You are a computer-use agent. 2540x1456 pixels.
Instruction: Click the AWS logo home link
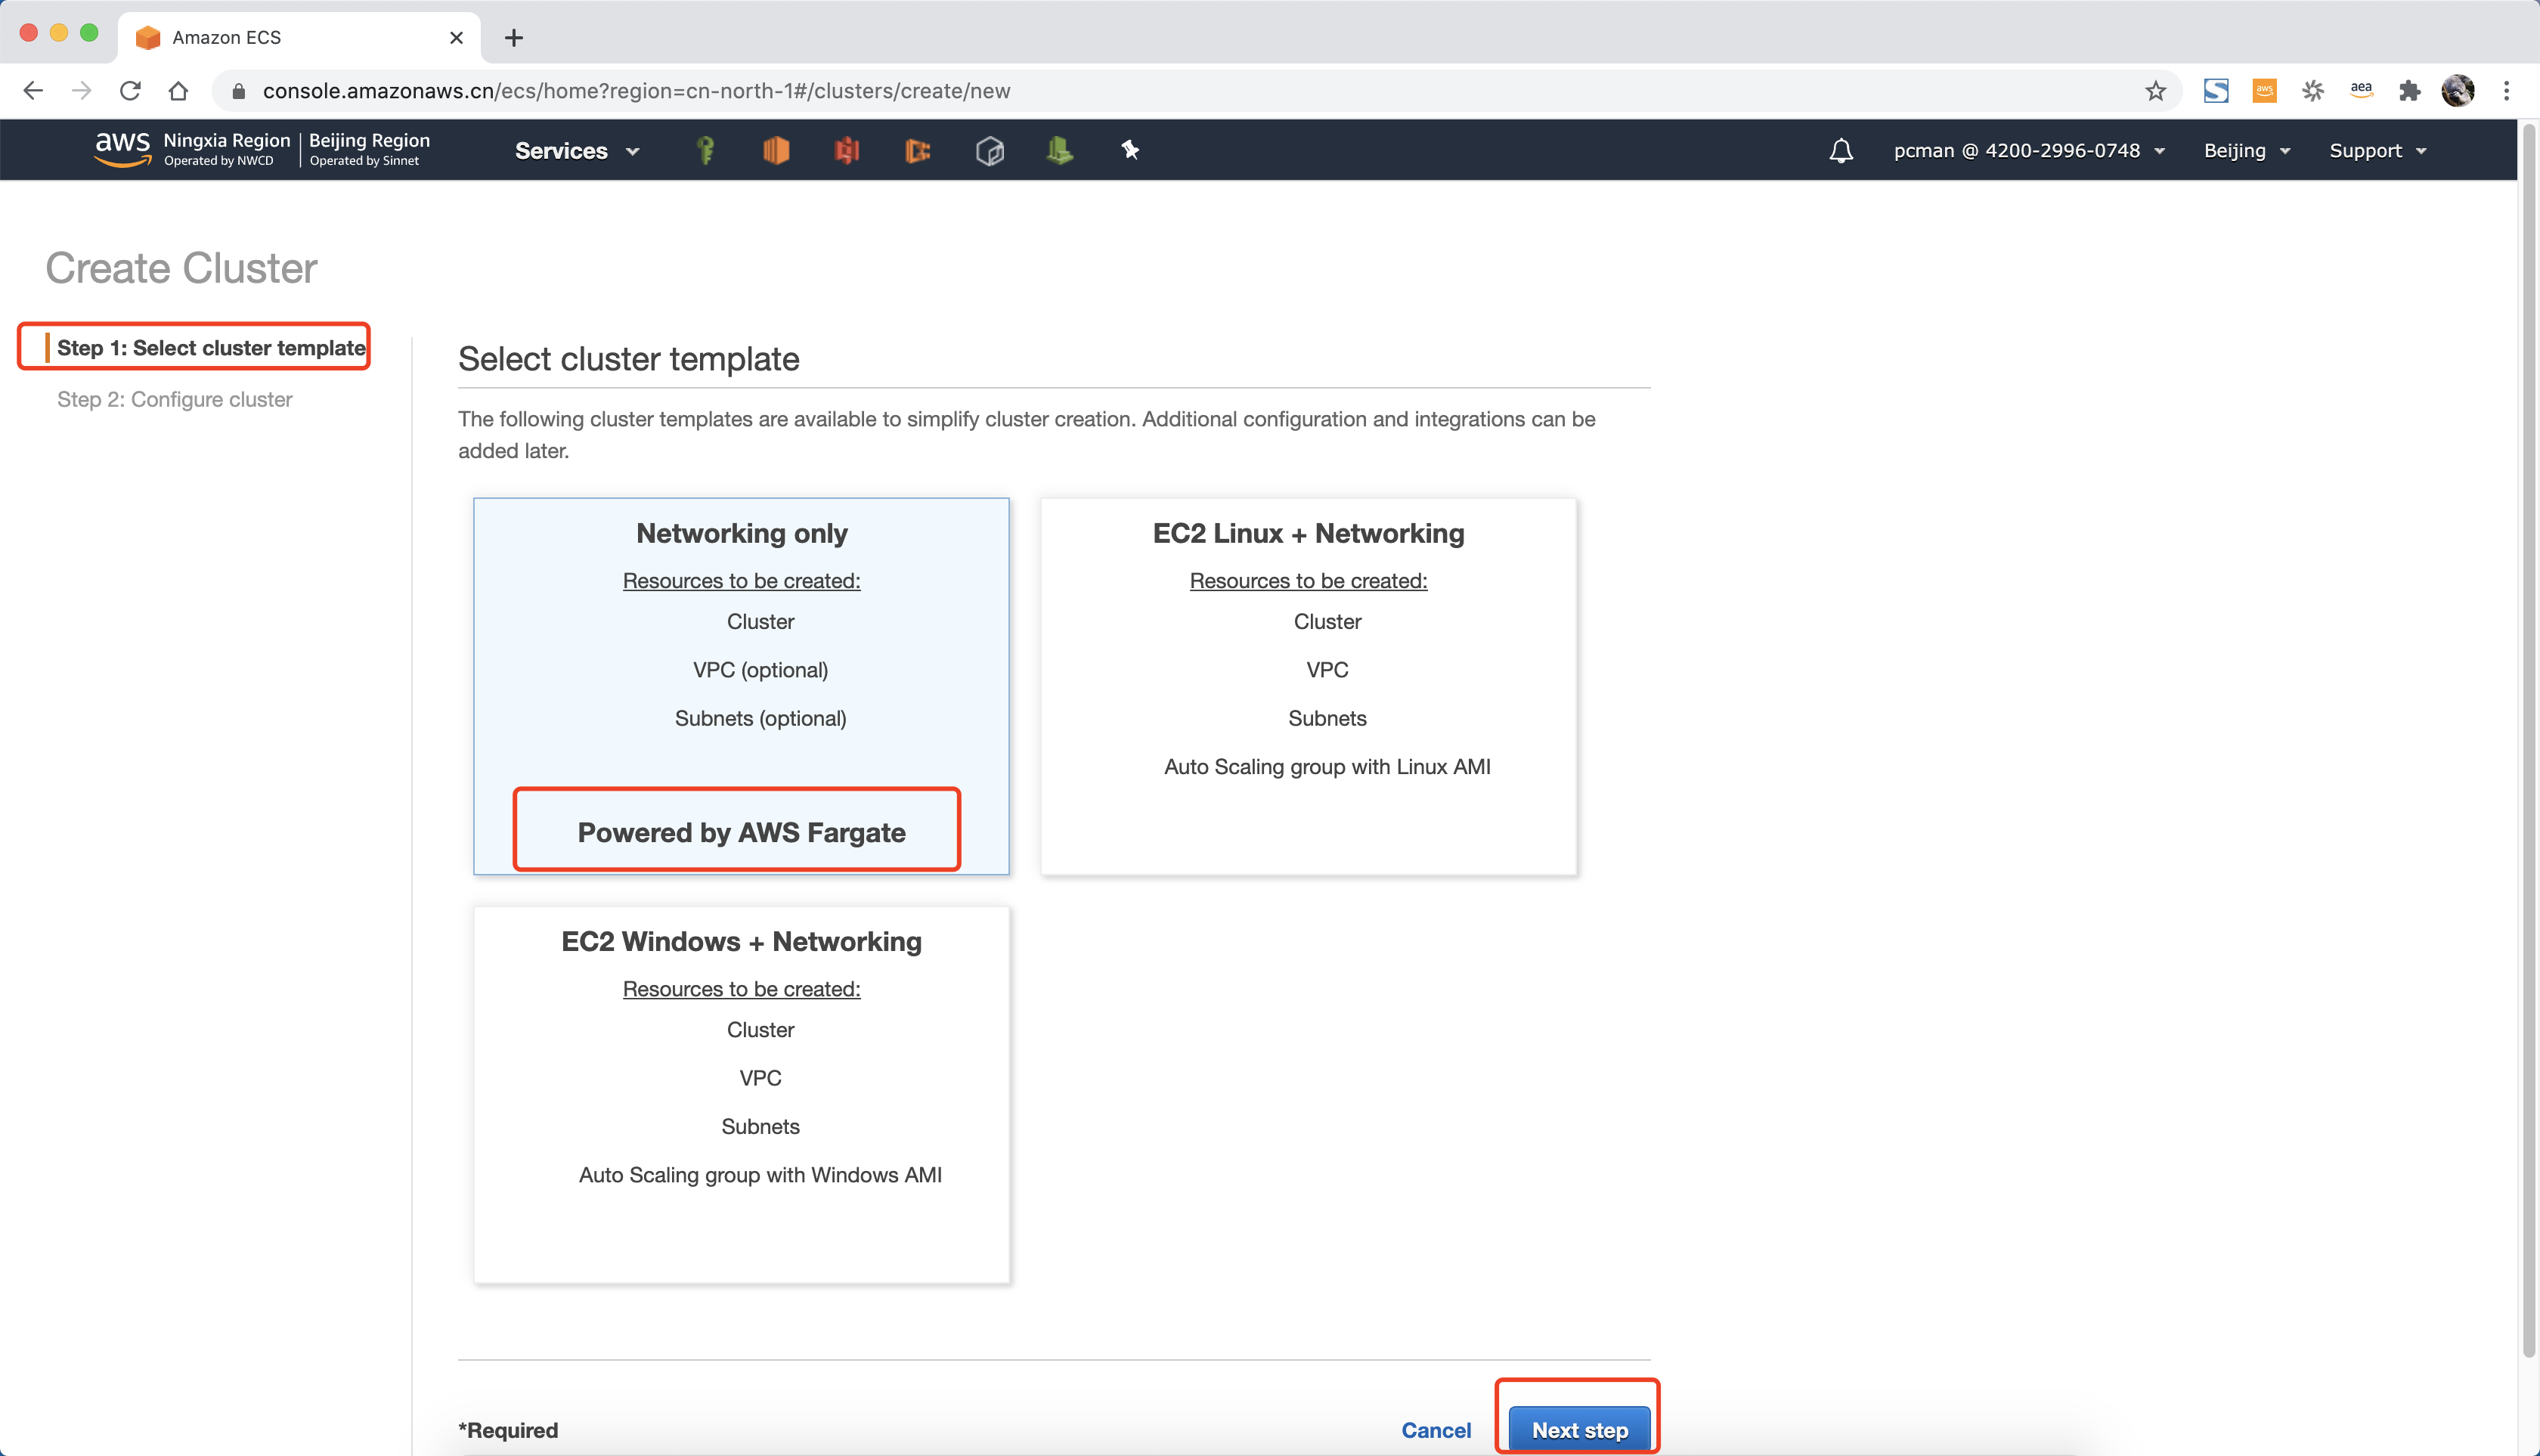pos(122,149)
